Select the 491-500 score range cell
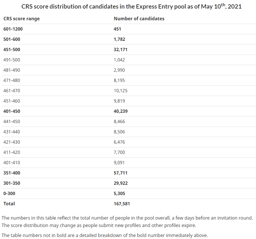This screenshot has width=256, height=239. [x=12, y=60]
